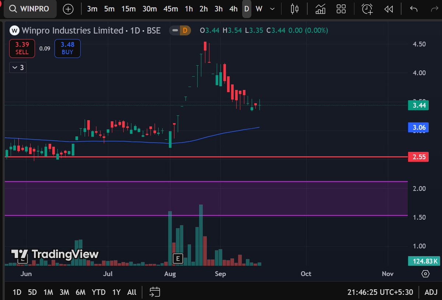
Task: Click the Sep label on the time axis
Action: [220, 274]
